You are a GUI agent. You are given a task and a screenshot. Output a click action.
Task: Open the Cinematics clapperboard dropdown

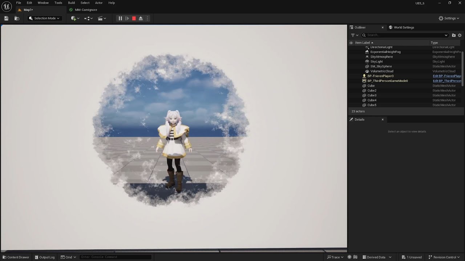(x=102, y=18)
